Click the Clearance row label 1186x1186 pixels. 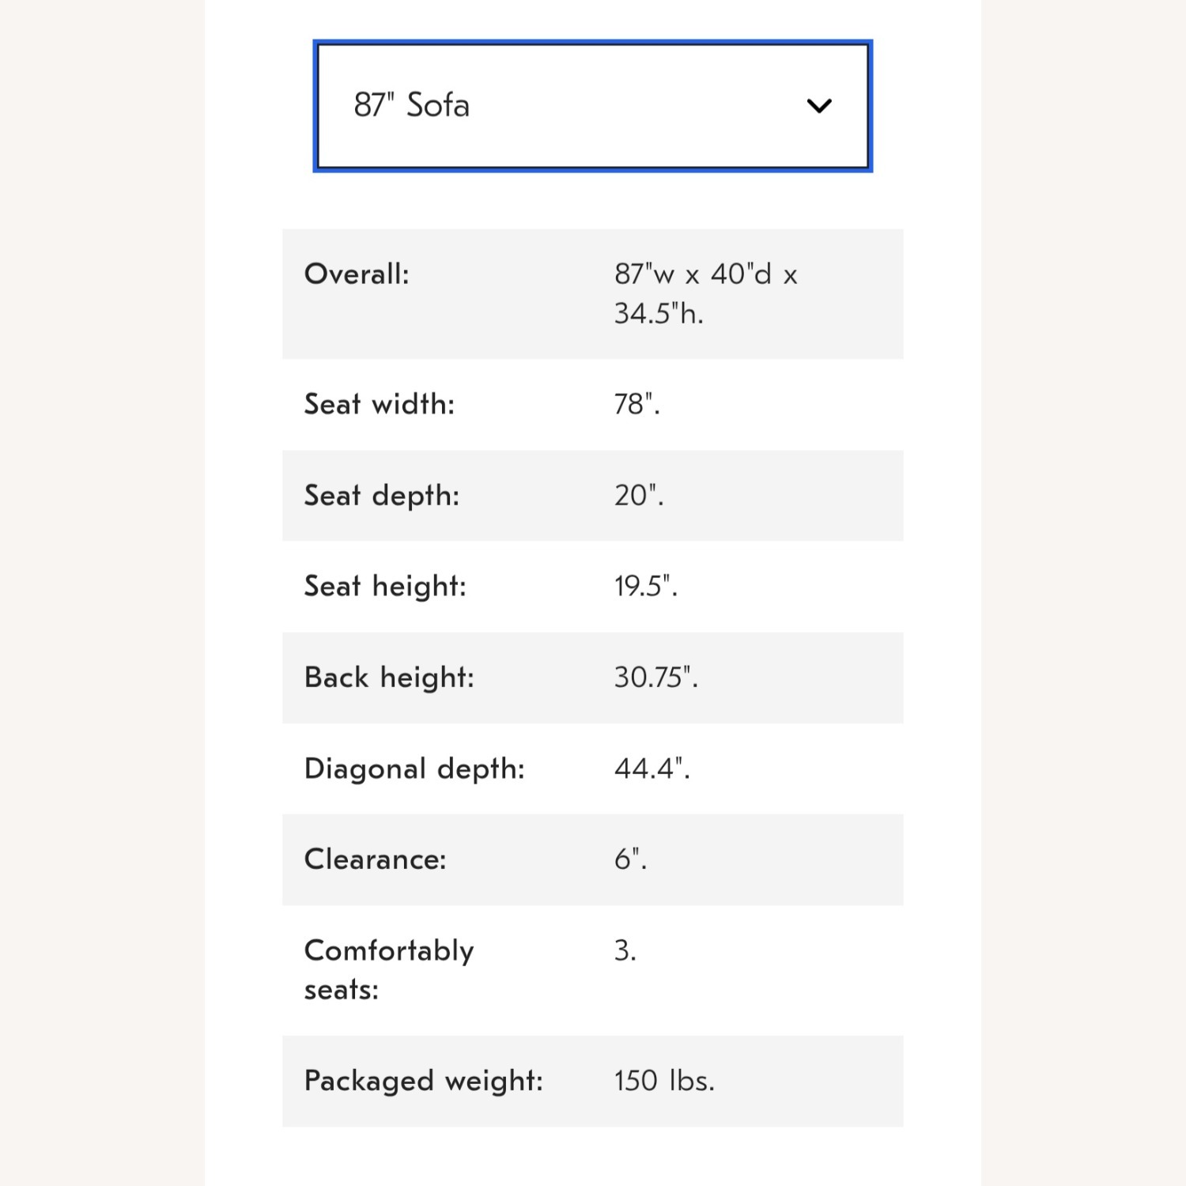(375, 859)
